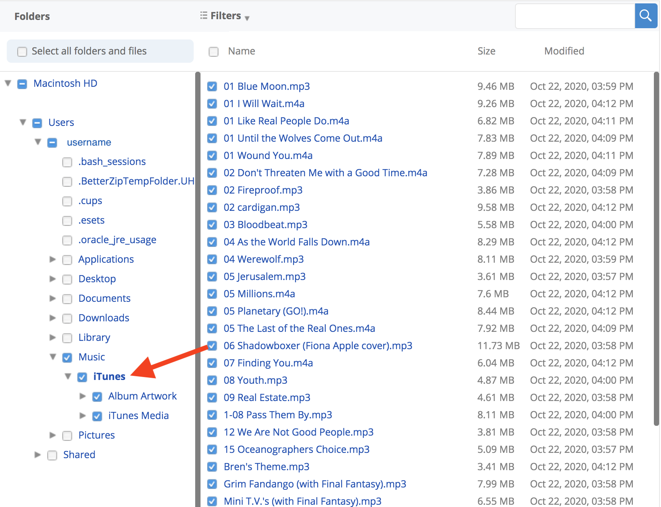661x507 pixels.
Task: Open the Library folder label
Action: (x=94, y=337)
